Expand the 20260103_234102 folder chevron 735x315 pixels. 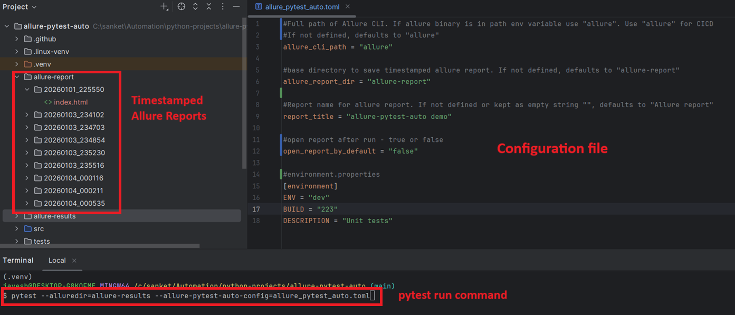pyautogui.click(x=27, y=115)
